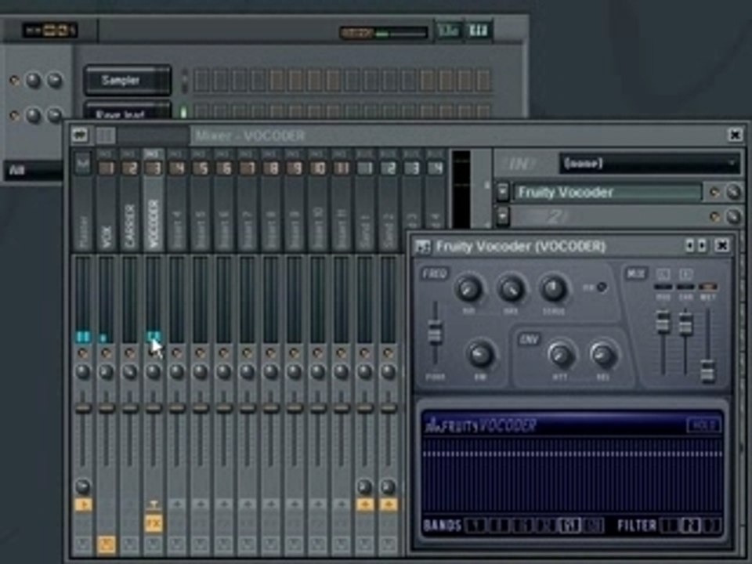Click the Fruity Vocoder effect slot name
Viewport: 752px width, 564px height.
click(x=608, y=193)
